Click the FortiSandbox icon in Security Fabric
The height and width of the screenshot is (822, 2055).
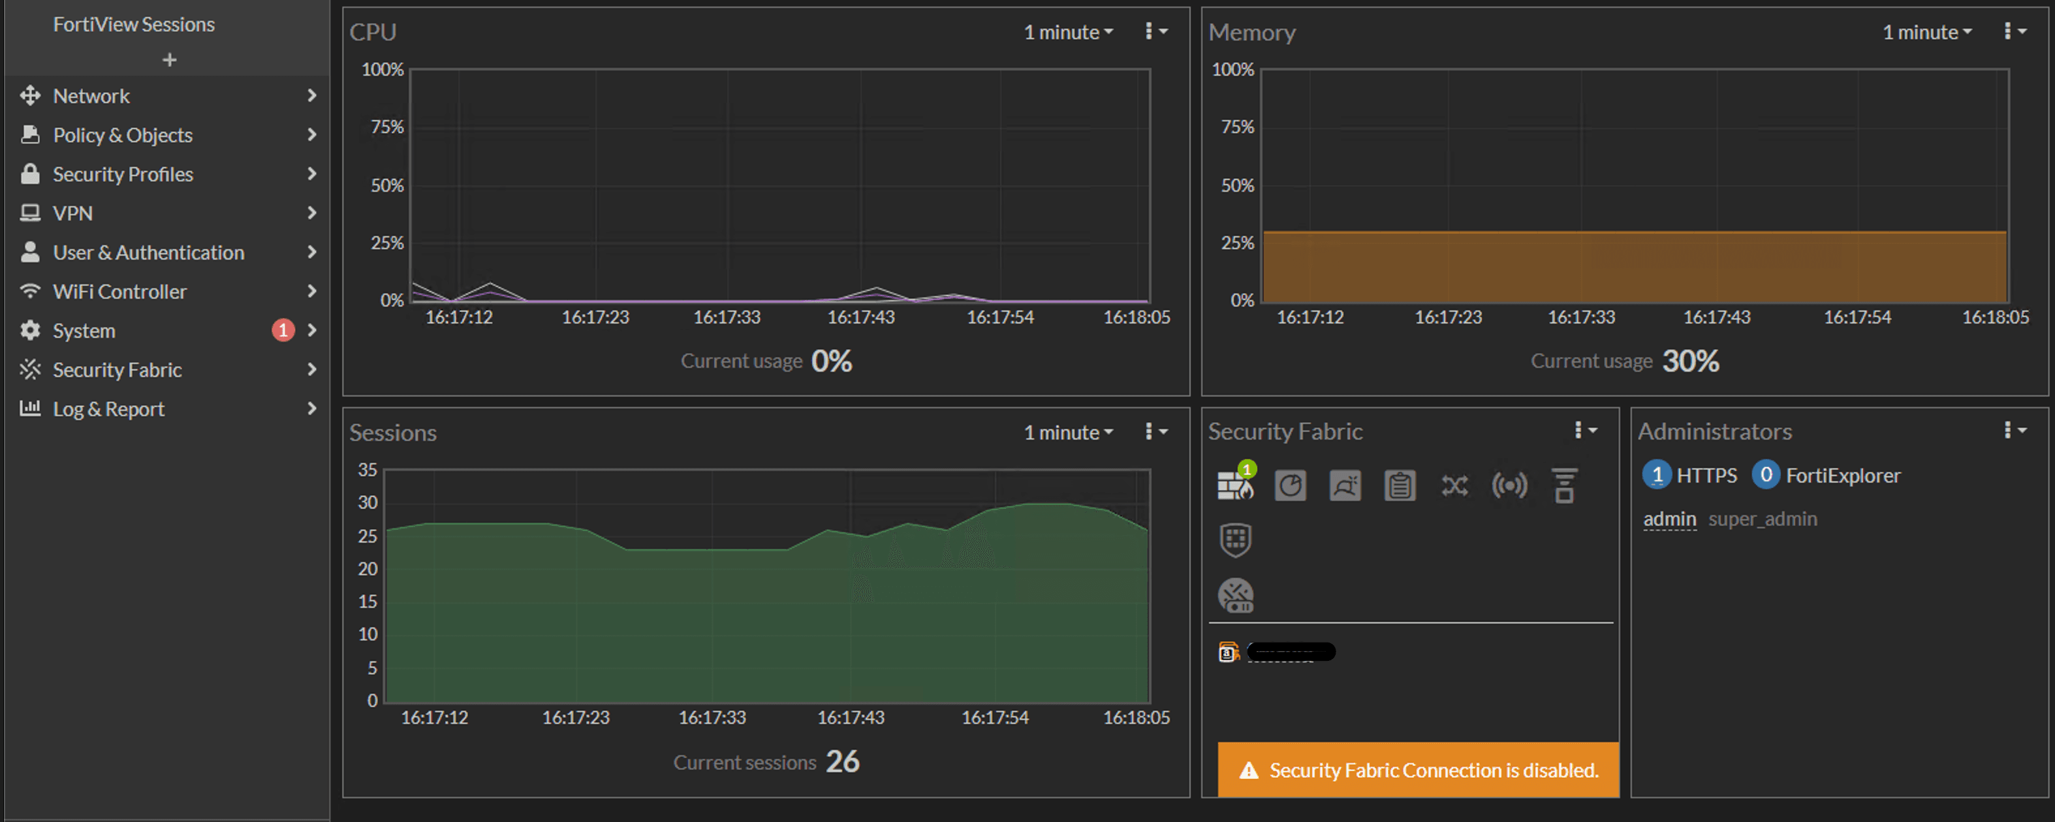coord(1345,485)
